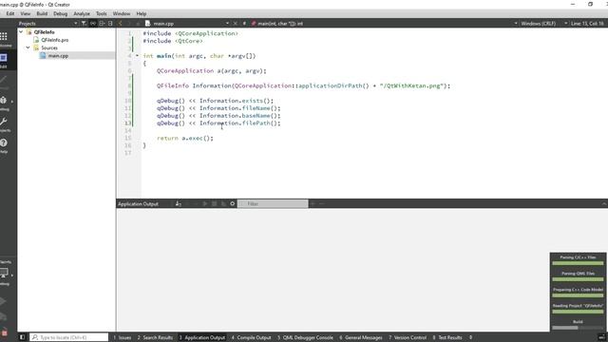The height and width of the screenshot is (342, 608).
Task: Click the split Projects pane icon
Action: (x=102, y=23)
